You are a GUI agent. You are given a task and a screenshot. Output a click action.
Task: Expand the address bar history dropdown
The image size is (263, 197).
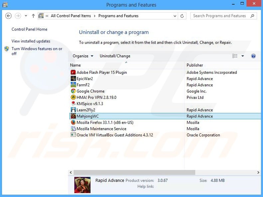click(175, 16)
